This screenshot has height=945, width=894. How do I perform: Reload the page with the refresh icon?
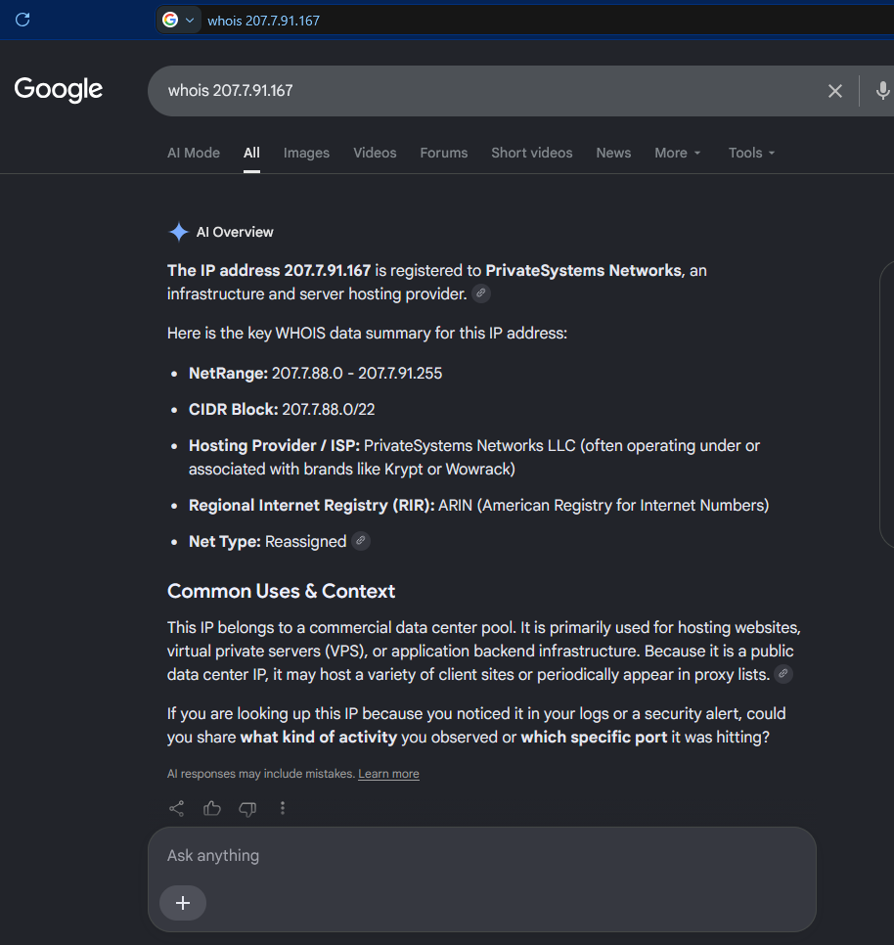pyautogui.click(x=22, y=20)
